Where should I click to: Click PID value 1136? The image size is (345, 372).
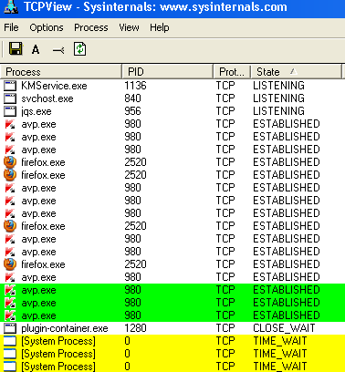[x=135, y=86]
